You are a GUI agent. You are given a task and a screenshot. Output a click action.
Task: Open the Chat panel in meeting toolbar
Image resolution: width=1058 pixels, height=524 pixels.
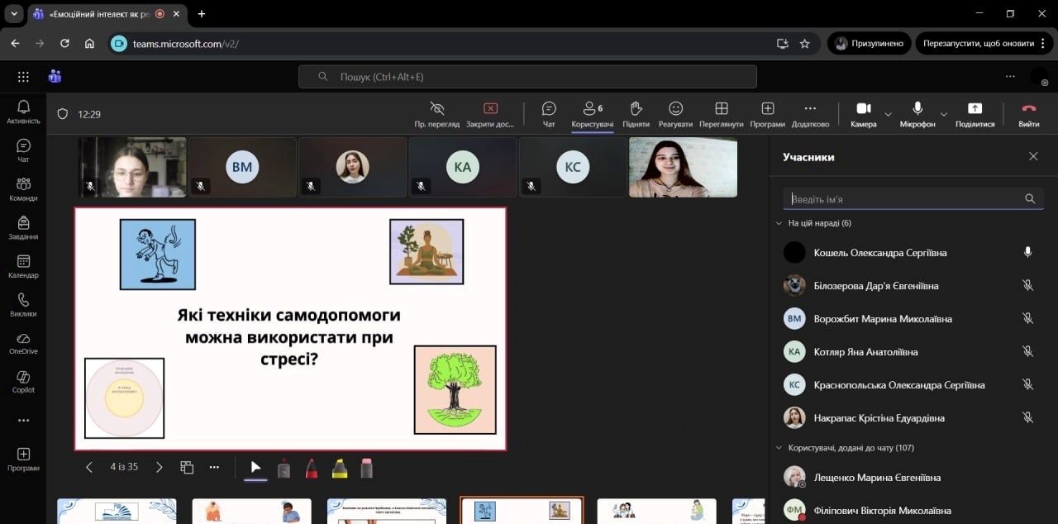coord(549,113)
